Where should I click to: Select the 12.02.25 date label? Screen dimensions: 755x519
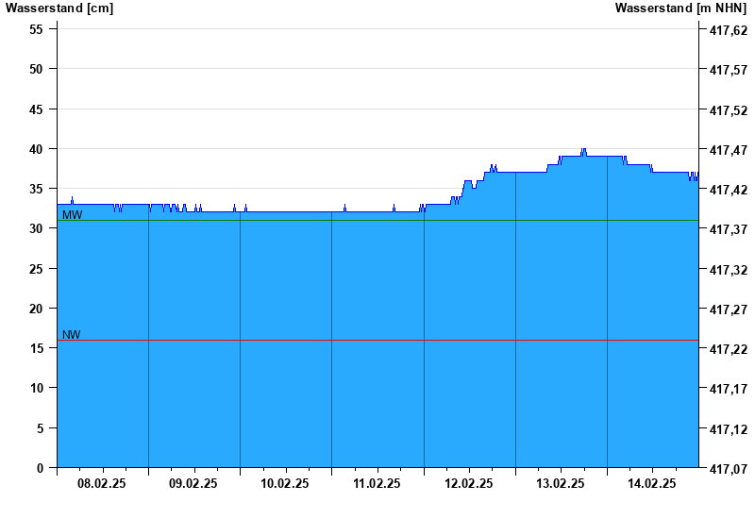click(x=468, y=483)
